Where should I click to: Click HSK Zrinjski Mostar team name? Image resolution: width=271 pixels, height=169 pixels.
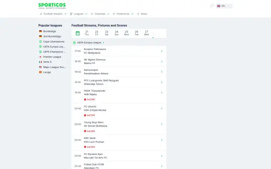pyautogui.click(x=95, y=110)
